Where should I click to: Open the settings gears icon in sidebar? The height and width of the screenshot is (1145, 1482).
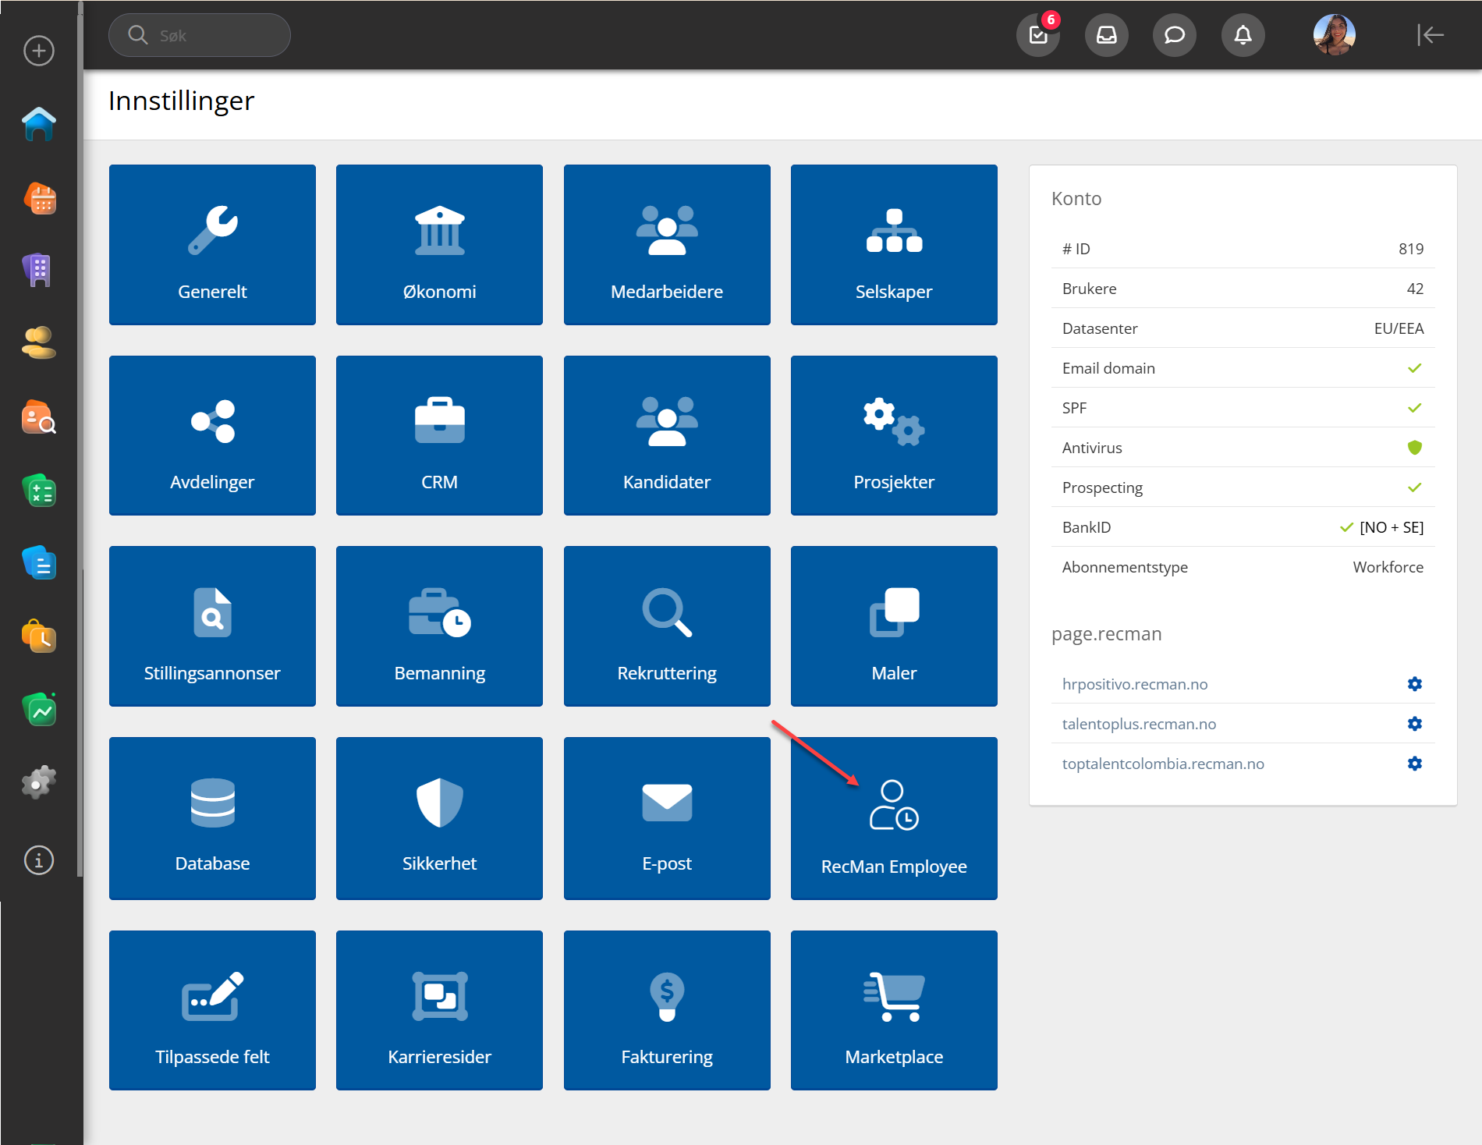(39, 782)
